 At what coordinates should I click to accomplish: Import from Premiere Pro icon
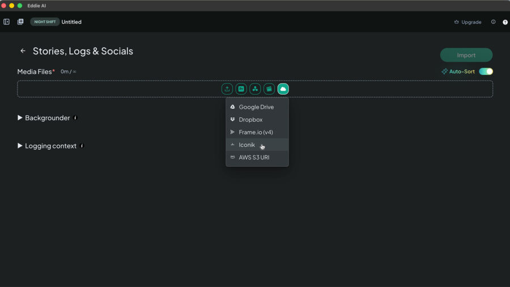coord(241,89)
